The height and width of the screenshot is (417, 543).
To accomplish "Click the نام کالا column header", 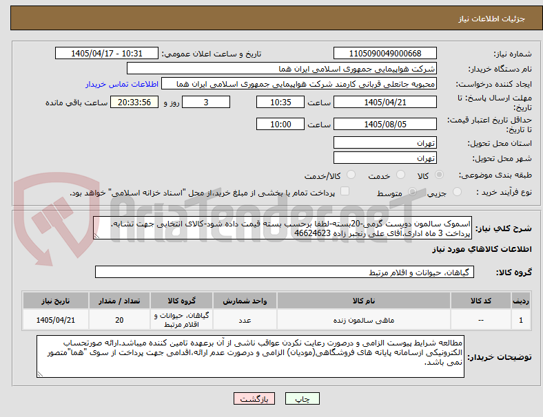I will tap(364, 301).
